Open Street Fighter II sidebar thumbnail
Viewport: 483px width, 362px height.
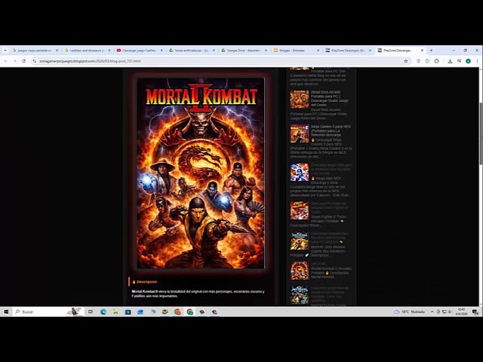[x=299, y=210]
